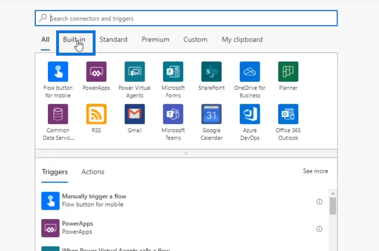
Task: Switch to the All tab
Action: coord(45,39)
